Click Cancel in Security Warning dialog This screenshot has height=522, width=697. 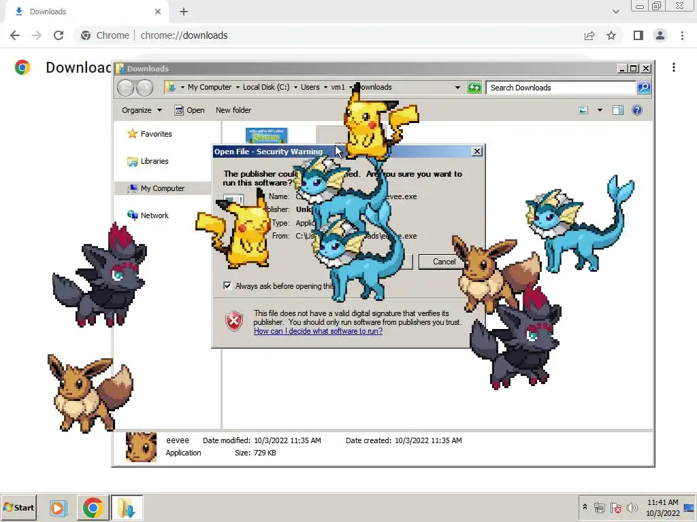(x=441, y=262)
